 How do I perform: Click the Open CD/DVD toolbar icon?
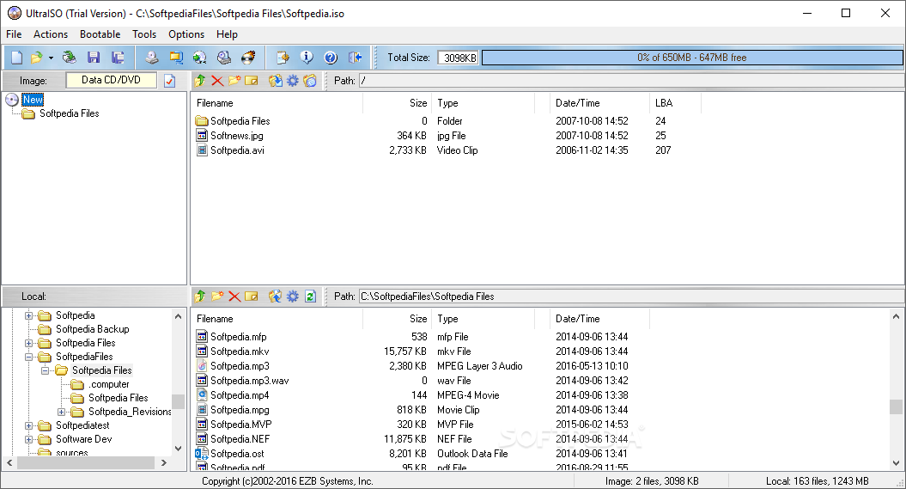(70, 58)
